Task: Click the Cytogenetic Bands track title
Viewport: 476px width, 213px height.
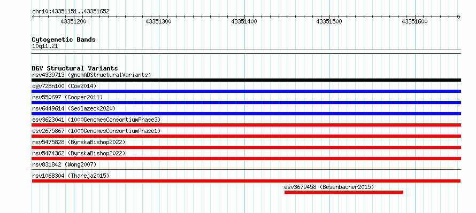Action: (x=64, y=40)
